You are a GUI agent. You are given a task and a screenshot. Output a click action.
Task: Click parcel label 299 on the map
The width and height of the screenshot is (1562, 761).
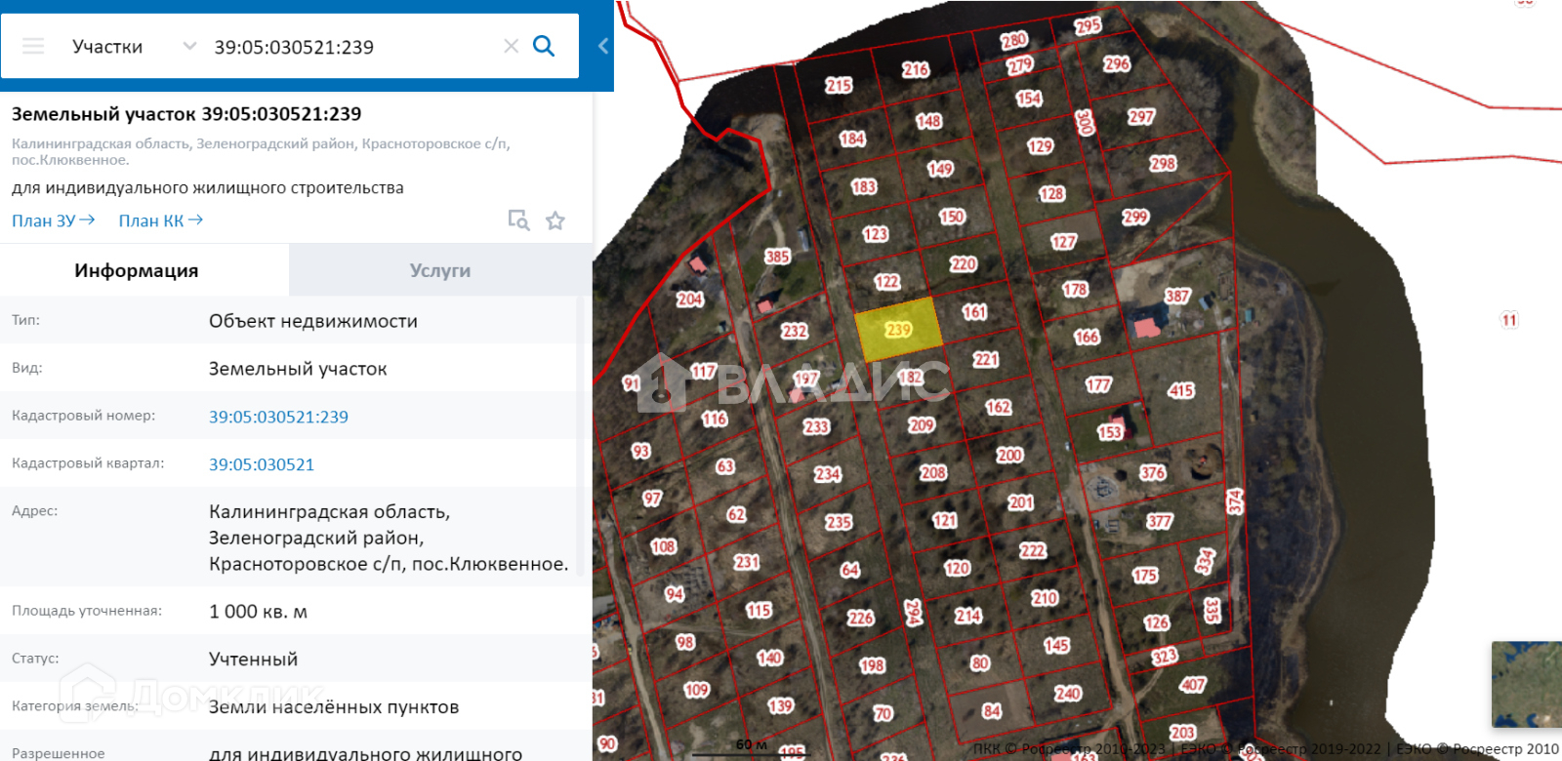[x=1135, y=217]
